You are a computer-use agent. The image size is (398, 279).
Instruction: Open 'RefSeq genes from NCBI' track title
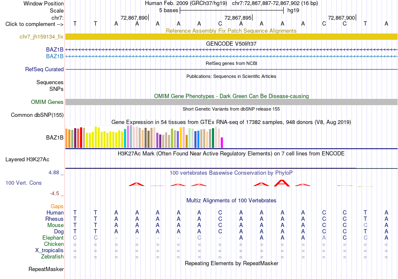[231, 63]
